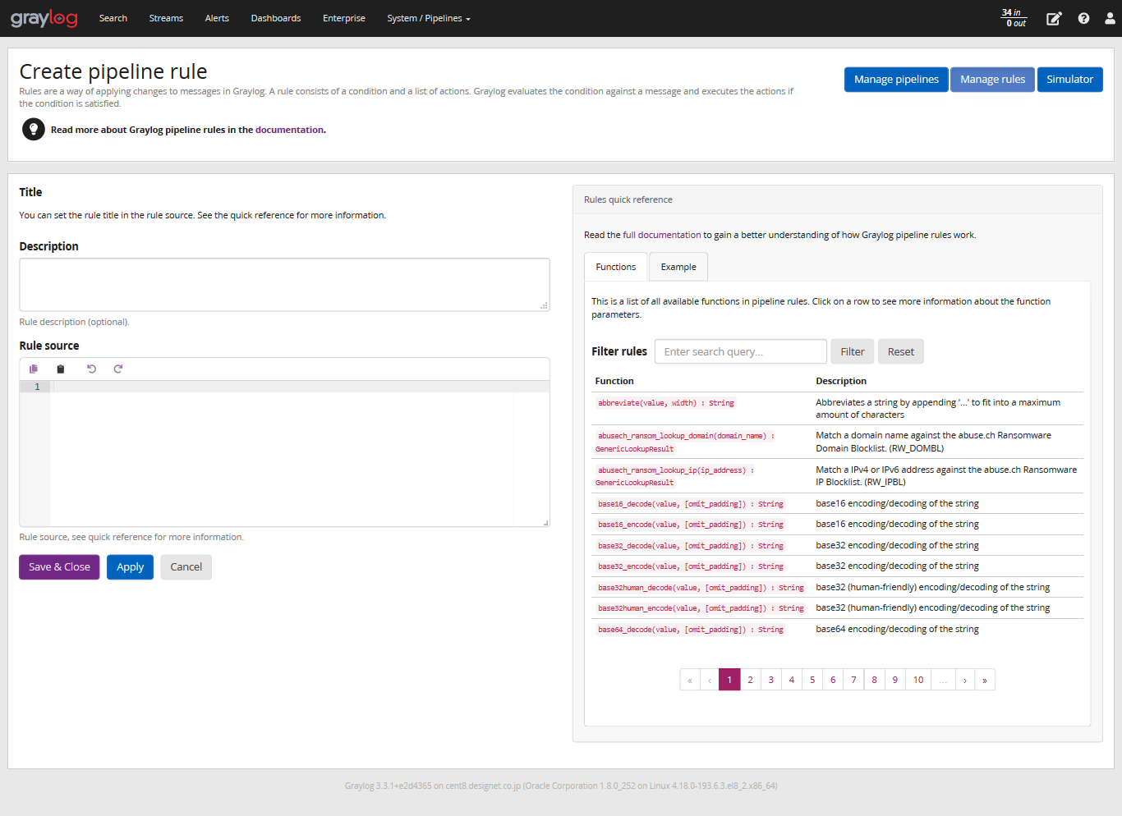Open the Simulator button

pyautogui.click(x=1069, y=80)
